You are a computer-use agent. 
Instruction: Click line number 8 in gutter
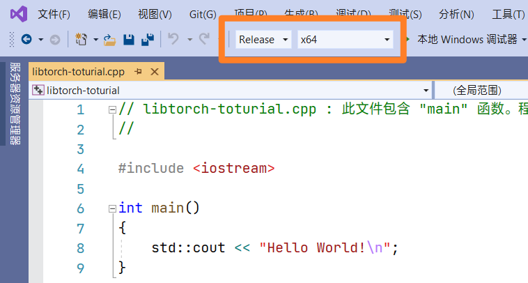point(81,248)
